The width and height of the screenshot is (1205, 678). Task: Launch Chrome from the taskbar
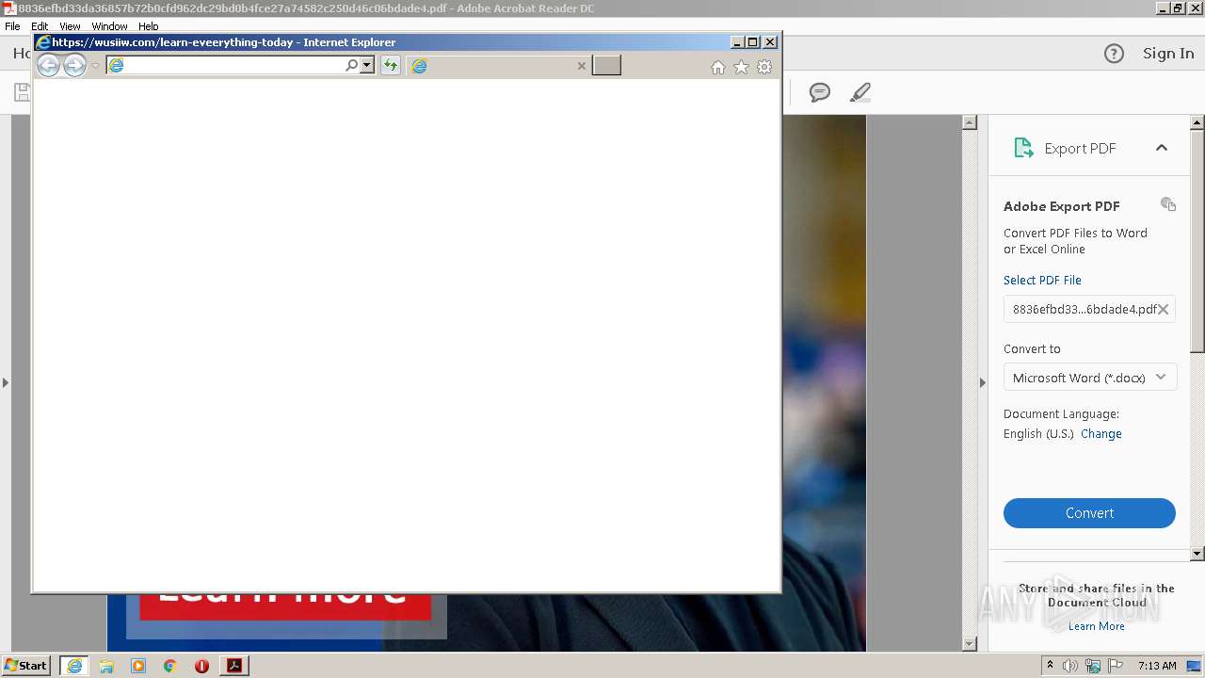coord(169,666)
